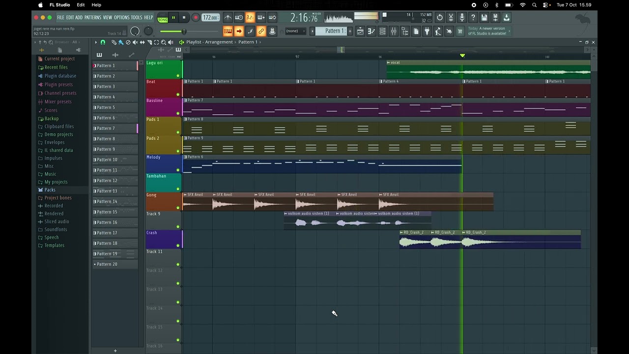Toggle the metronome icon
Viewport: 629px width, 354px height.
coord(228,18)
